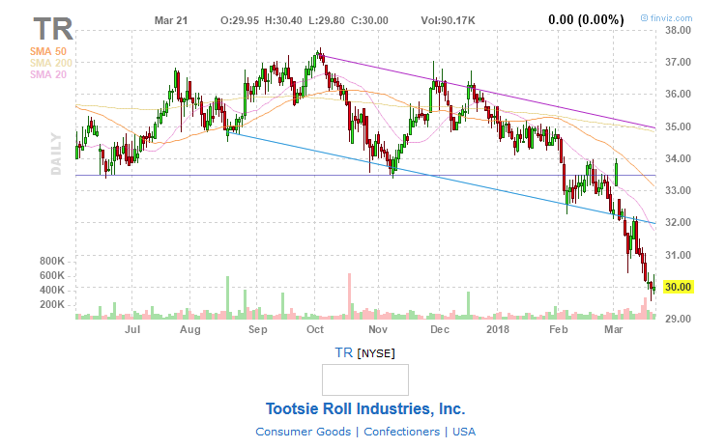Click the SMA 200 legend label

[51, 63]
